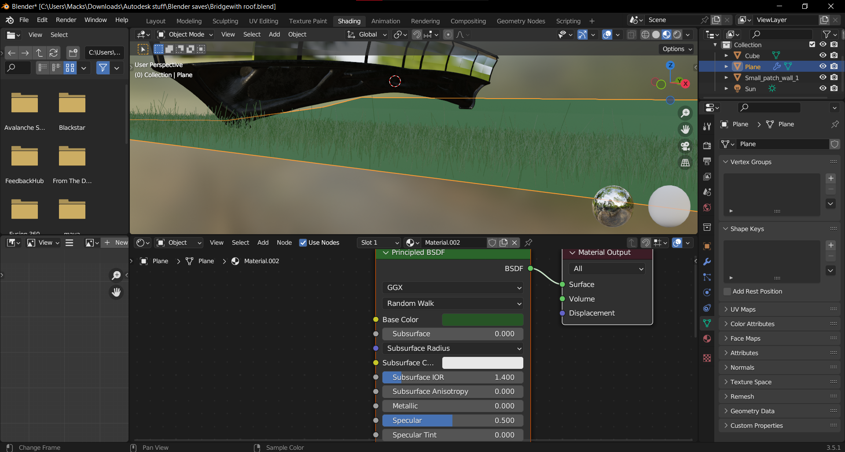Open the Render menu
The height and width of the screenshot is (452, 845).
point(66,20)
